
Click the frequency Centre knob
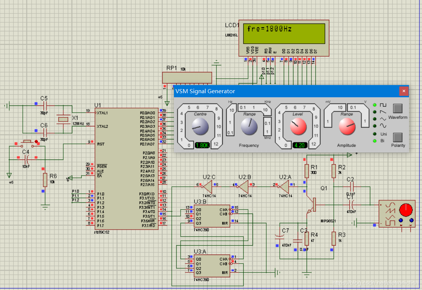click(x=200, y=127)
